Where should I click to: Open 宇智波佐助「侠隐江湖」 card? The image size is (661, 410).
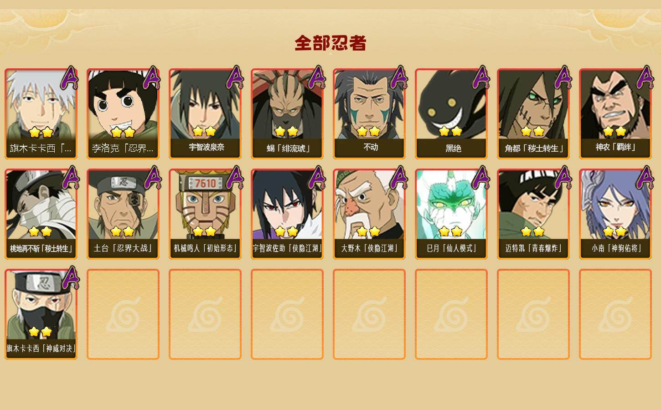pos(287,214)
